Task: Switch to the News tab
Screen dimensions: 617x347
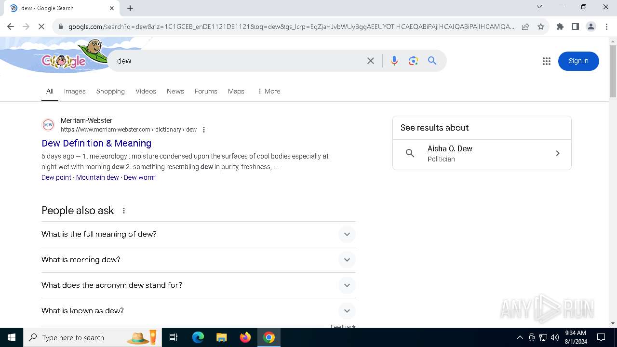Action: coord(175,91)
